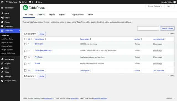Image resolution: width=177 pixels, height=101 pixels.
Task: Click footer Table Name column header
Action: pos(39,70)
